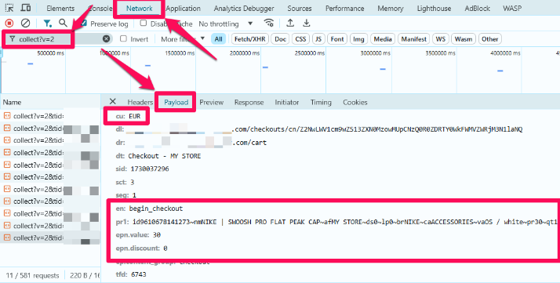Click the timeline marker near 4000000 ms

tap(500, 71)
